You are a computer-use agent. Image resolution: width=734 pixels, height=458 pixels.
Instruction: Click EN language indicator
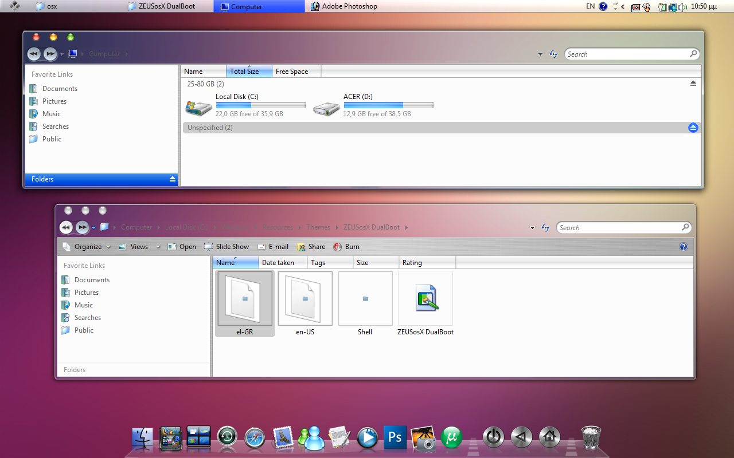coord(591,6)
